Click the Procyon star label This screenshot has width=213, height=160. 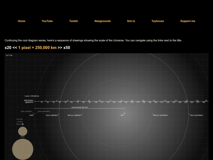[x=20, y=119]
